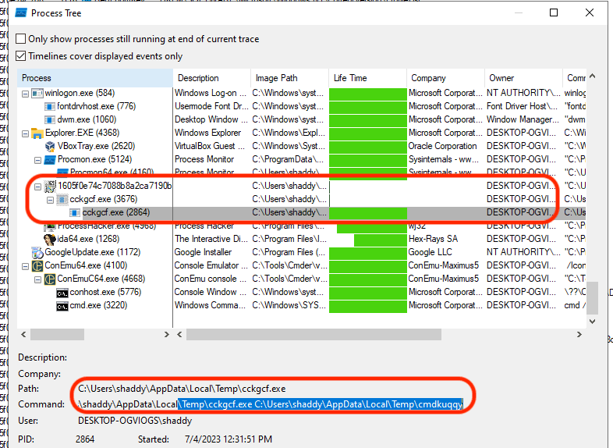Collapse the ConEmuC64.exe tree node

pyautogui.click(x=37, y=280)
